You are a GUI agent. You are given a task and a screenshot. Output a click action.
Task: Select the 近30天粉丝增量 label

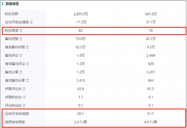click(17, 22)
